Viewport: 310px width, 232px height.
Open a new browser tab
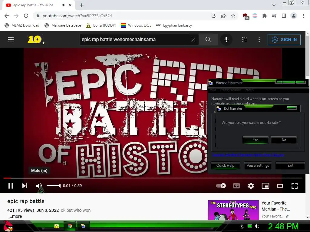click(82, 5)
